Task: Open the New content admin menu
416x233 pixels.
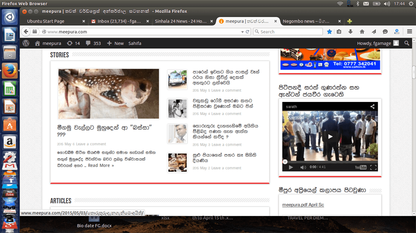Action: pos(115,43)
